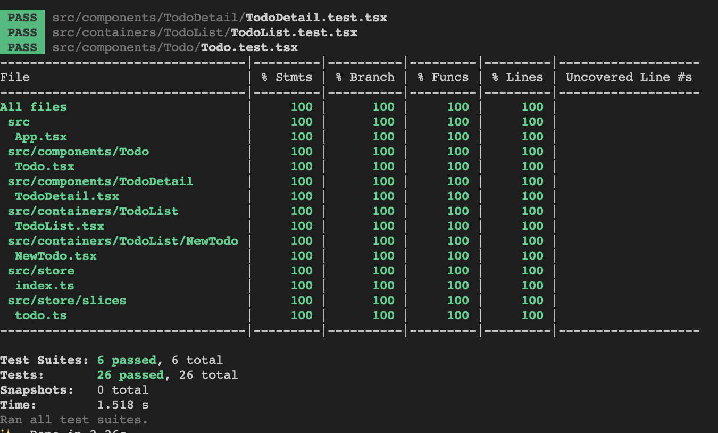Select the 'src/components/Todo' directory label
This screenshot has width=718, height=433.
pos(78,152)
